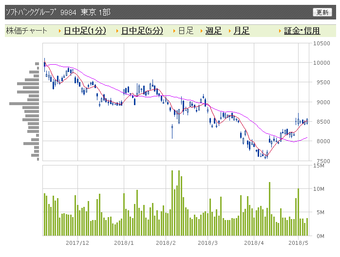
Task: Click the 2018/1 date axis label
Action: [x=124, y=243]
